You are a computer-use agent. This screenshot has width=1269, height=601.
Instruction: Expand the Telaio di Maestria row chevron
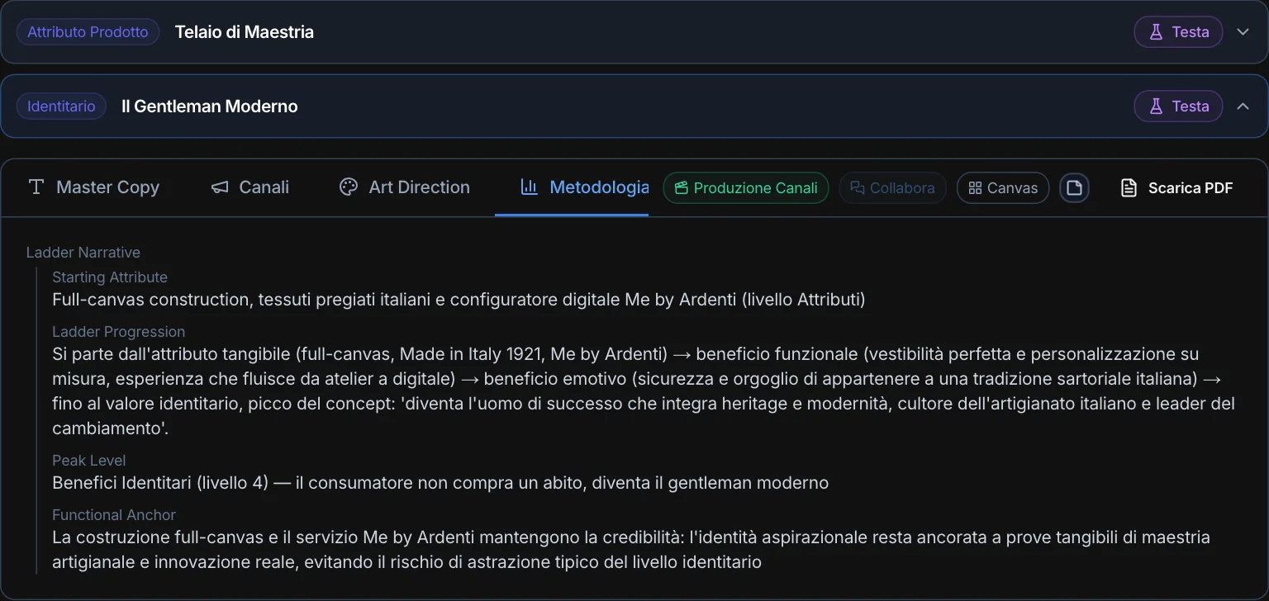[x=1243, y=32]
